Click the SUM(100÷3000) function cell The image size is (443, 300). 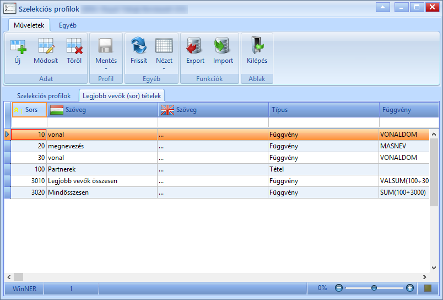click(x=404, y=192)
